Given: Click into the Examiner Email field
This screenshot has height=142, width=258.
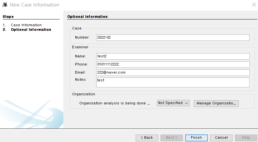Looking at the screenshot, I should tap(173, 73).
